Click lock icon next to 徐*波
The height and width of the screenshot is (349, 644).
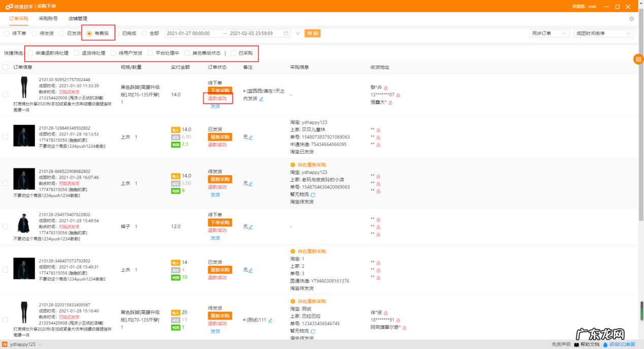point(386,313)
